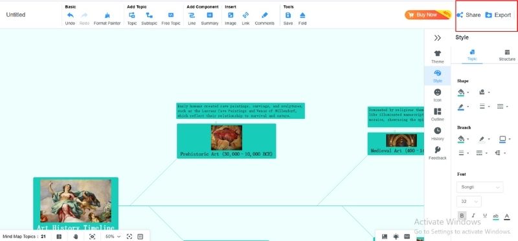Screen dimensions: 518x241
Task: Open the Outline sidebar panel
Action: coord(438,114)
